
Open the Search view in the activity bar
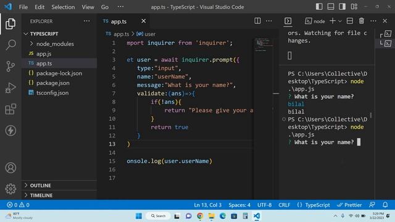click(10, 45)
